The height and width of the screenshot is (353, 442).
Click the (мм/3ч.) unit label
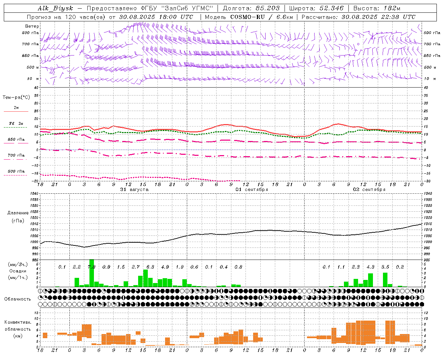[18, 265]
